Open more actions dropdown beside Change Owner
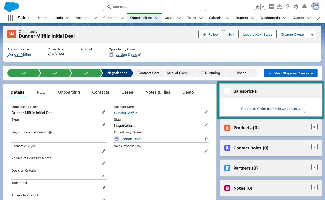325x200 pixels. [312, 35]
